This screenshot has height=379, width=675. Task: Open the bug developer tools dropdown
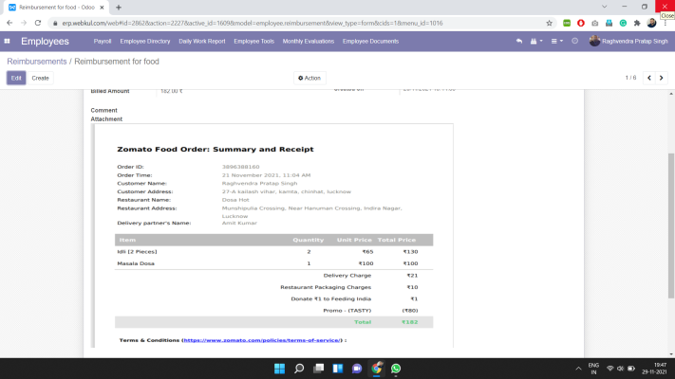[536, 42]
